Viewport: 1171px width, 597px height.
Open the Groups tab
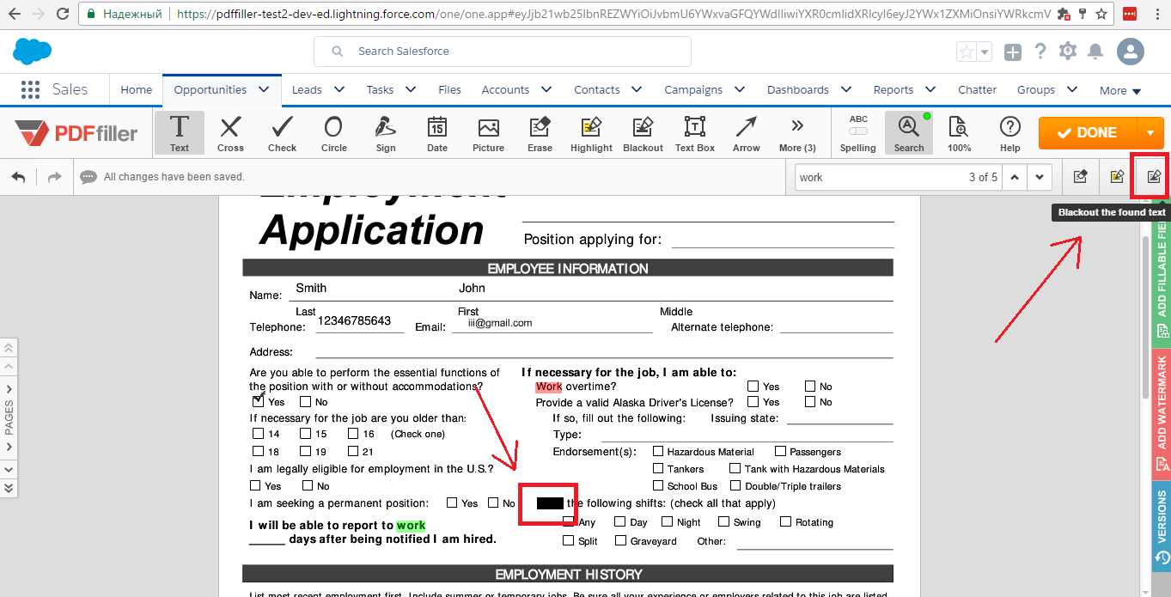coord(1036,89)
